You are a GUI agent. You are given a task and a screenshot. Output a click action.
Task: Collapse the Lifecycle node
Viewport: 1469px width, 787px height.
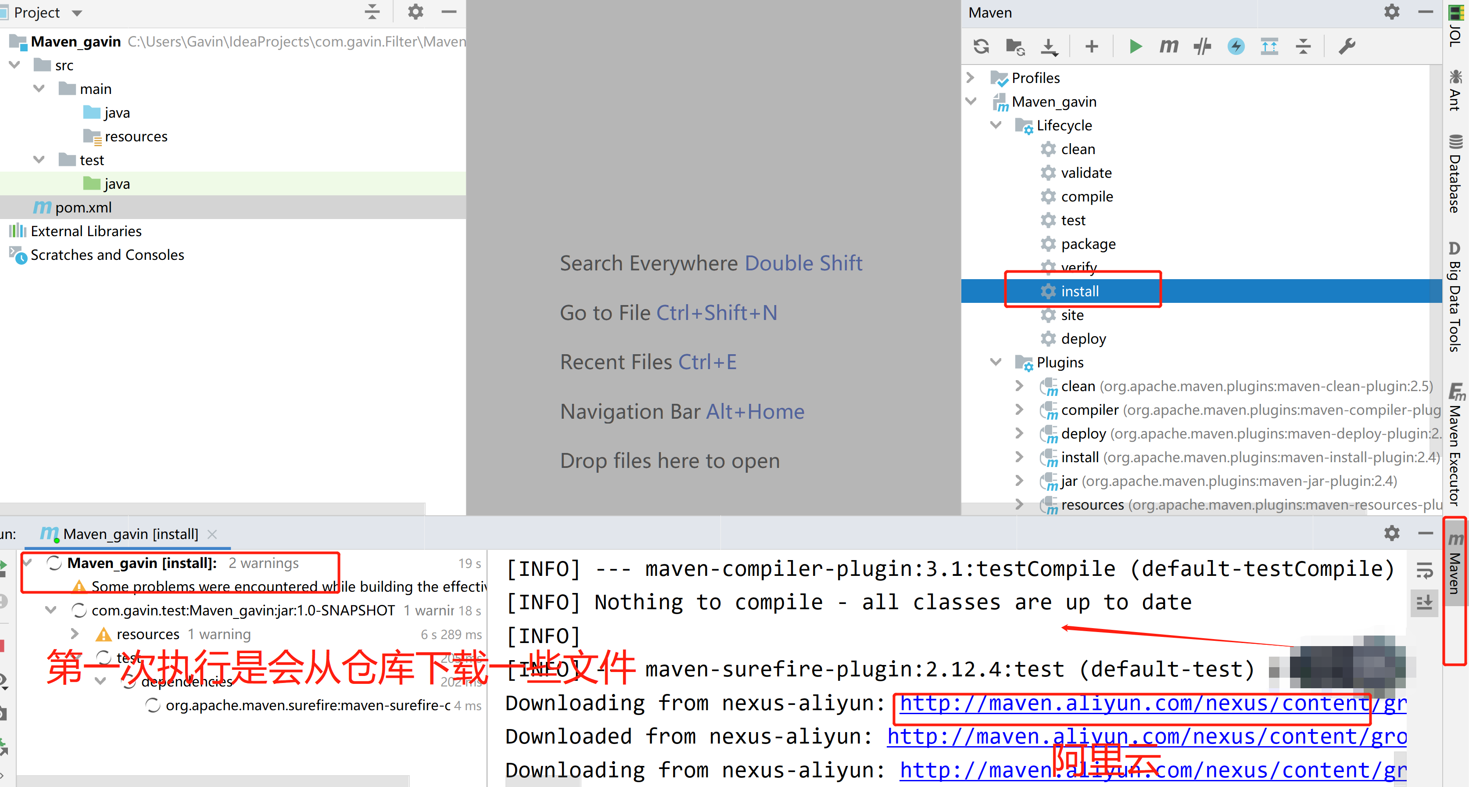tap(996, 125)
